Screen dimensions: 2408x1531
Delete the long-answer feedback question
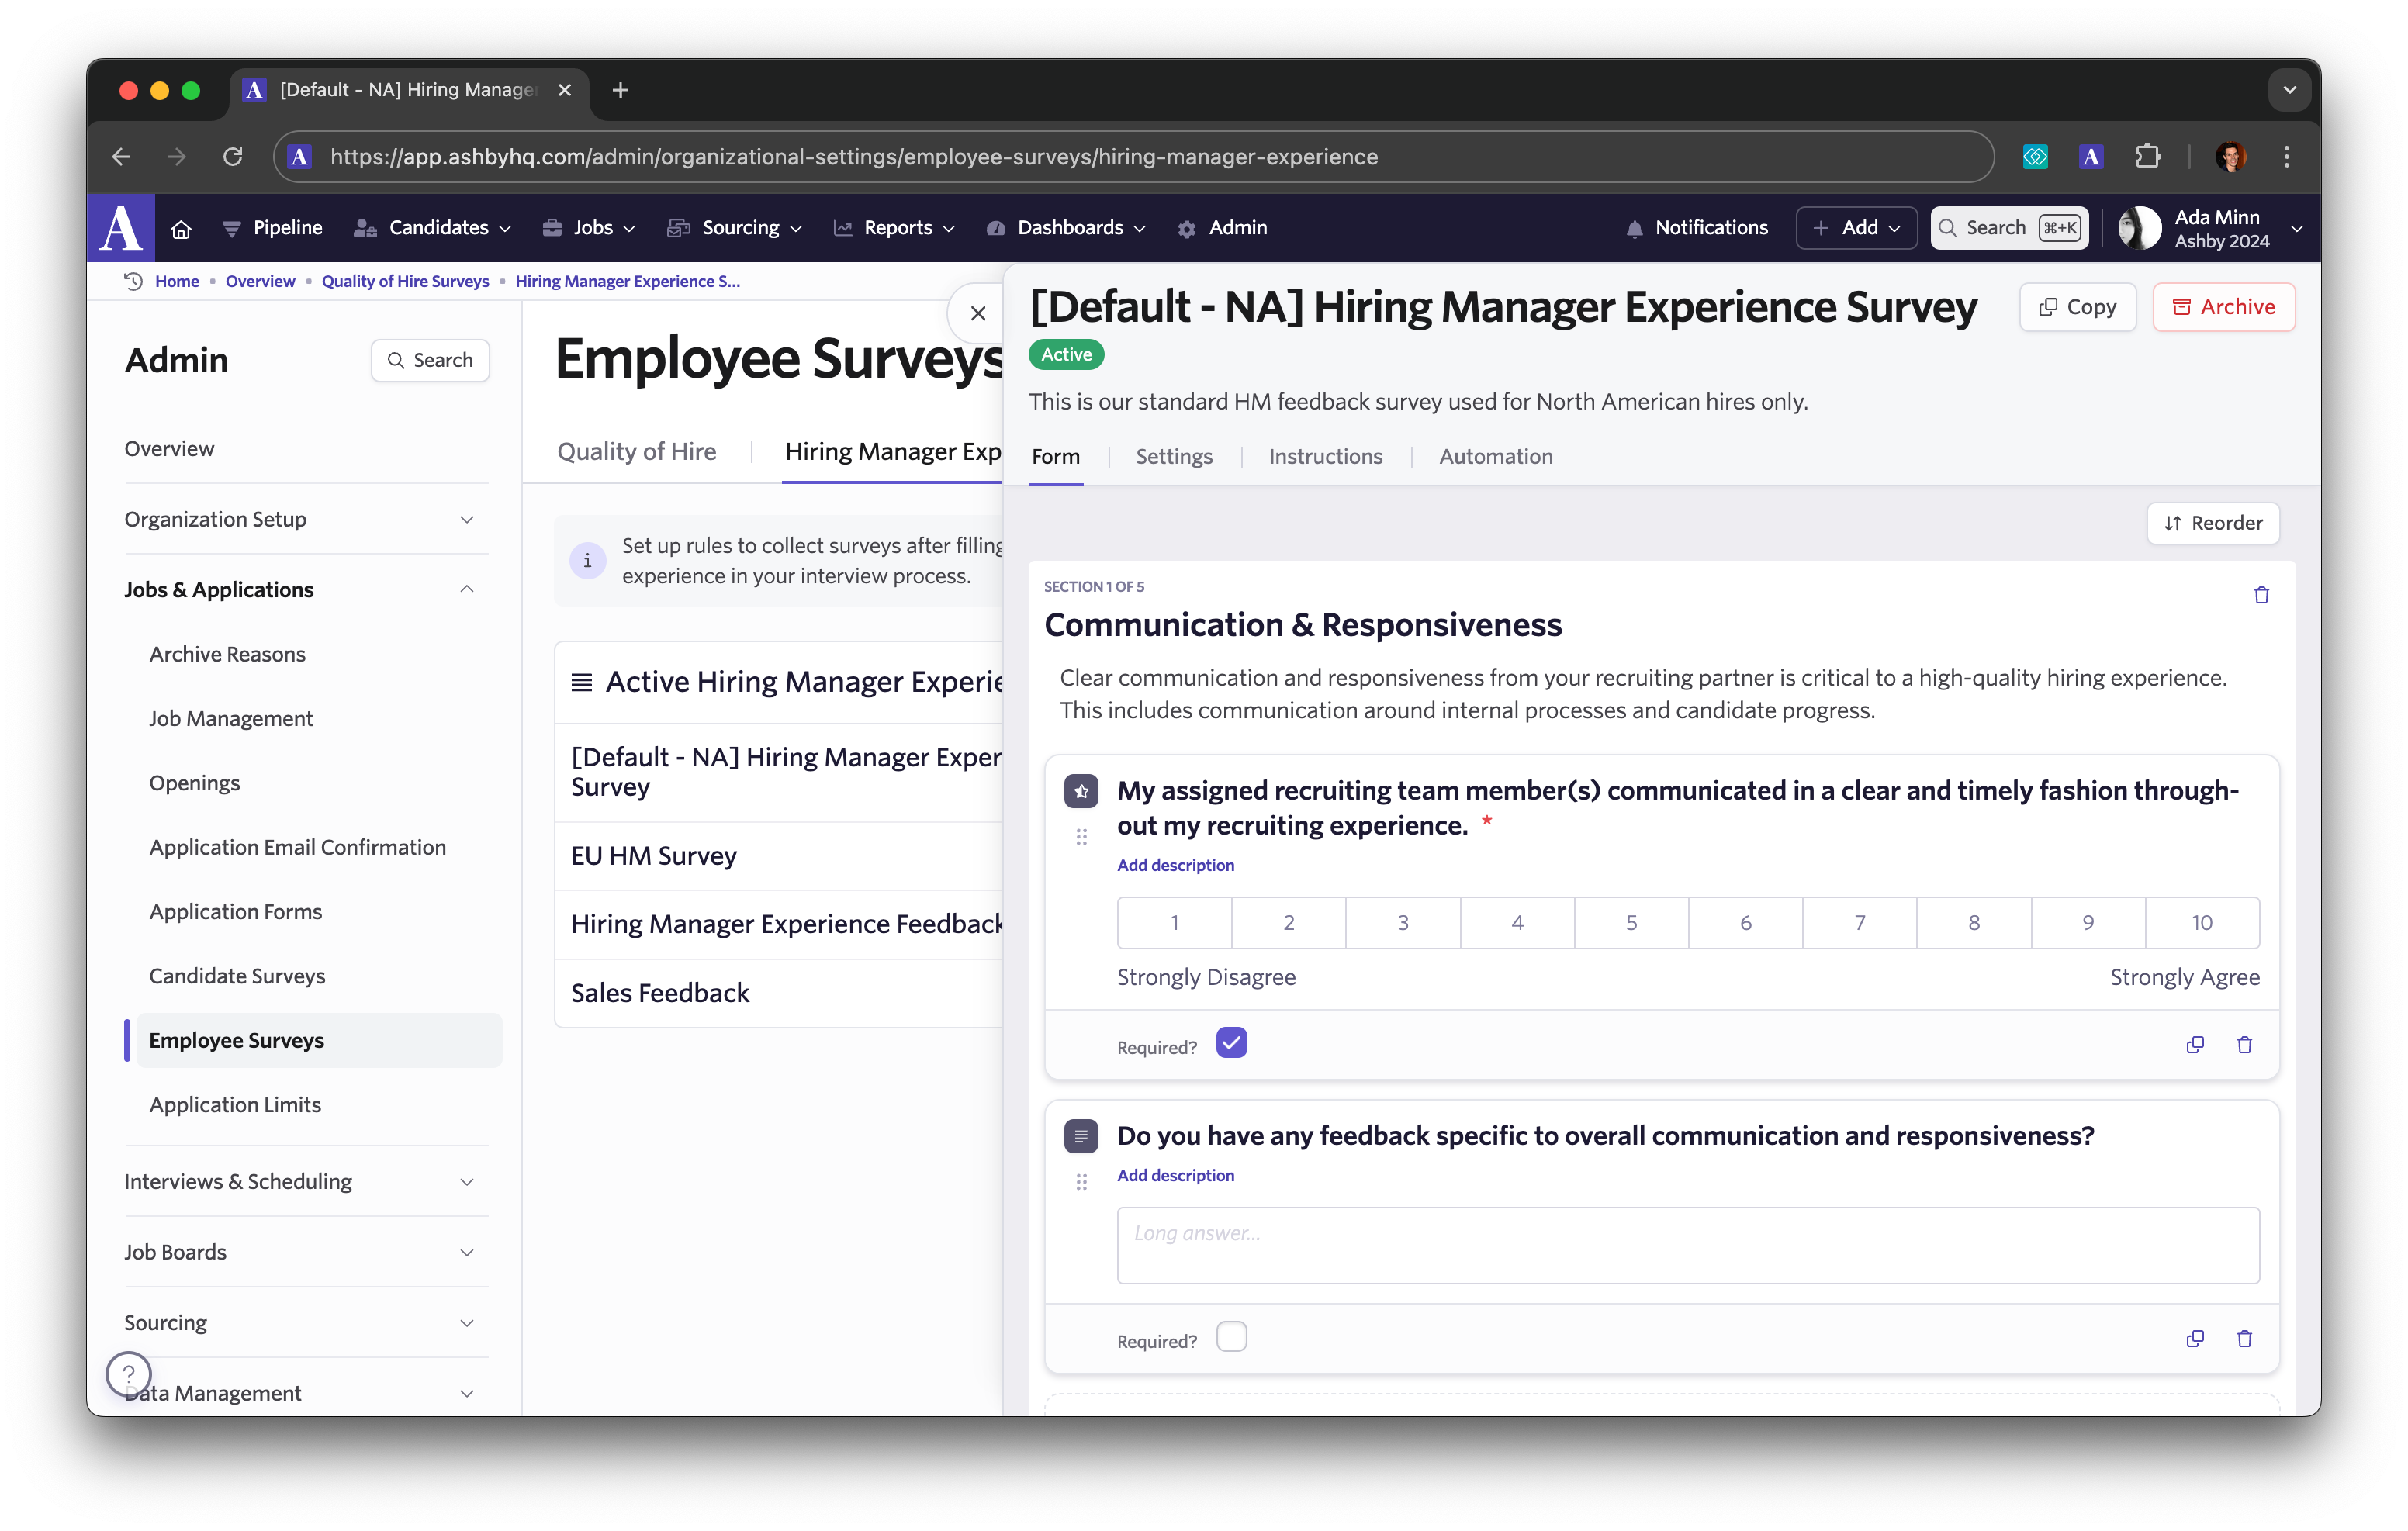click(2244, 1338)
